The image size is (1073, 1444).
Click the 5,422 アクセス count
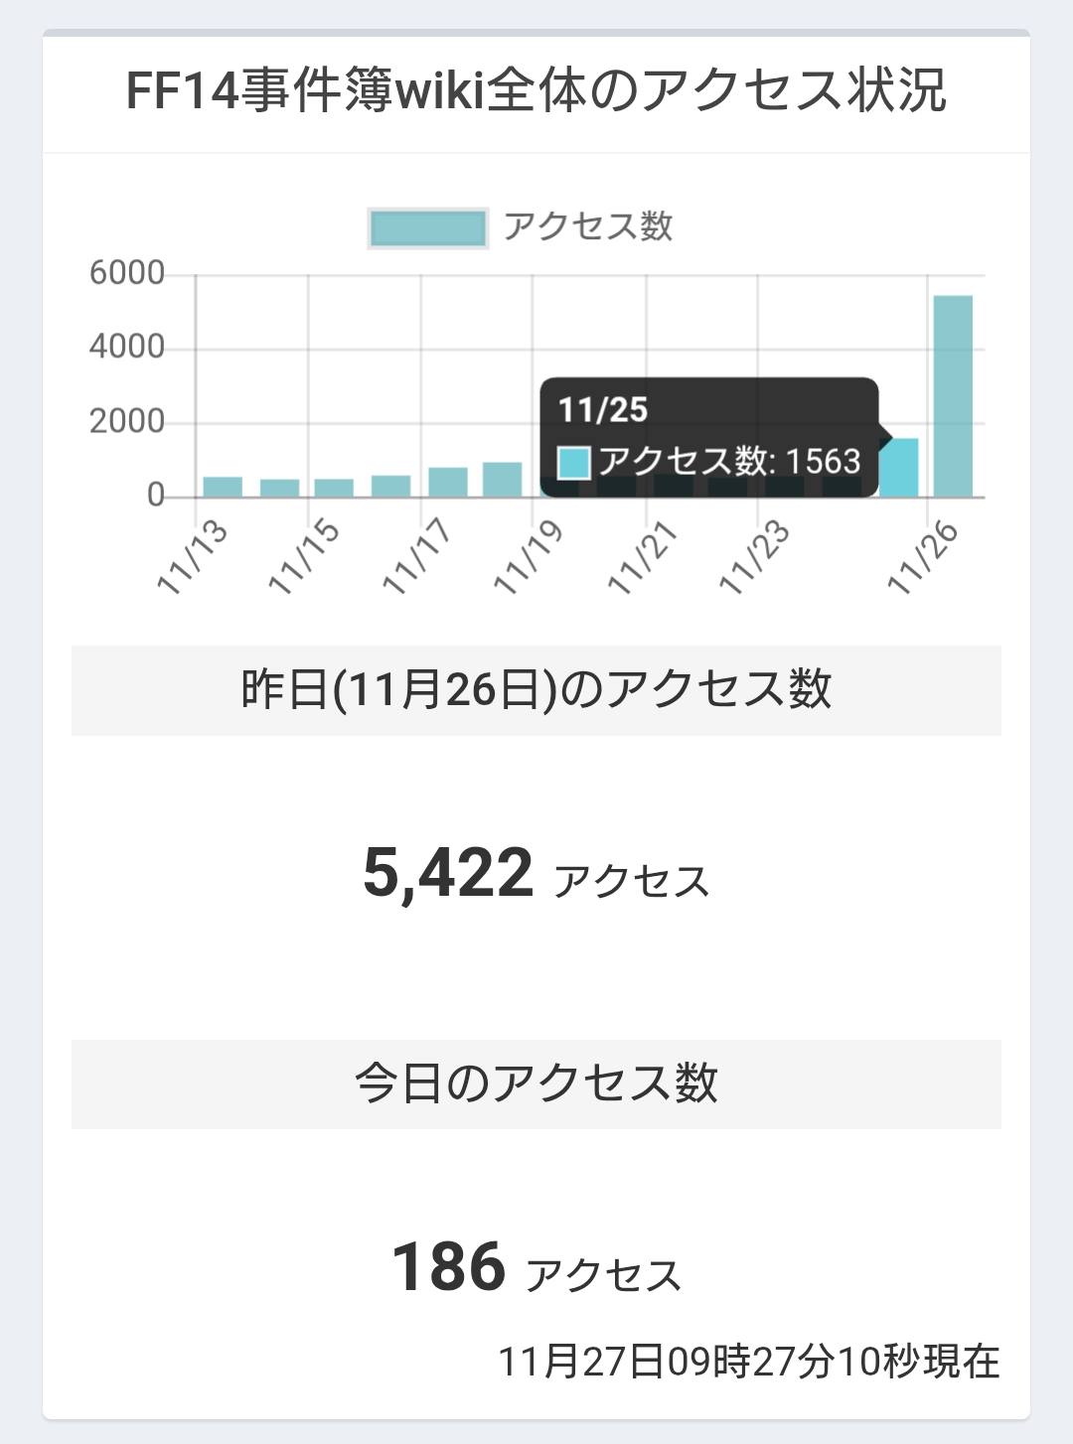(536, 875)
